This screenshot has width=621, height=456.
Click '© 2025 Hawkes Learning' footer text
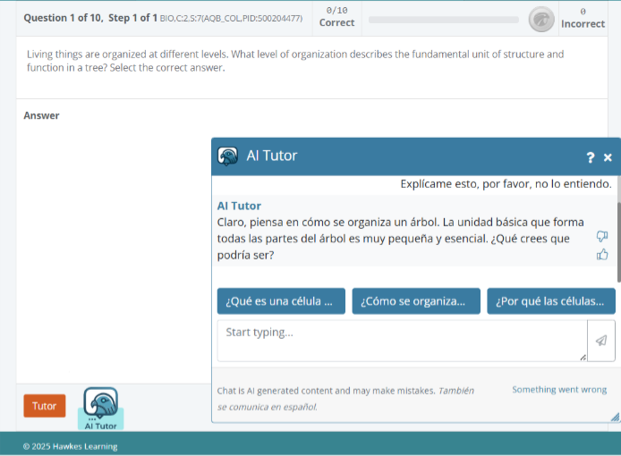(x=70, y=446)
